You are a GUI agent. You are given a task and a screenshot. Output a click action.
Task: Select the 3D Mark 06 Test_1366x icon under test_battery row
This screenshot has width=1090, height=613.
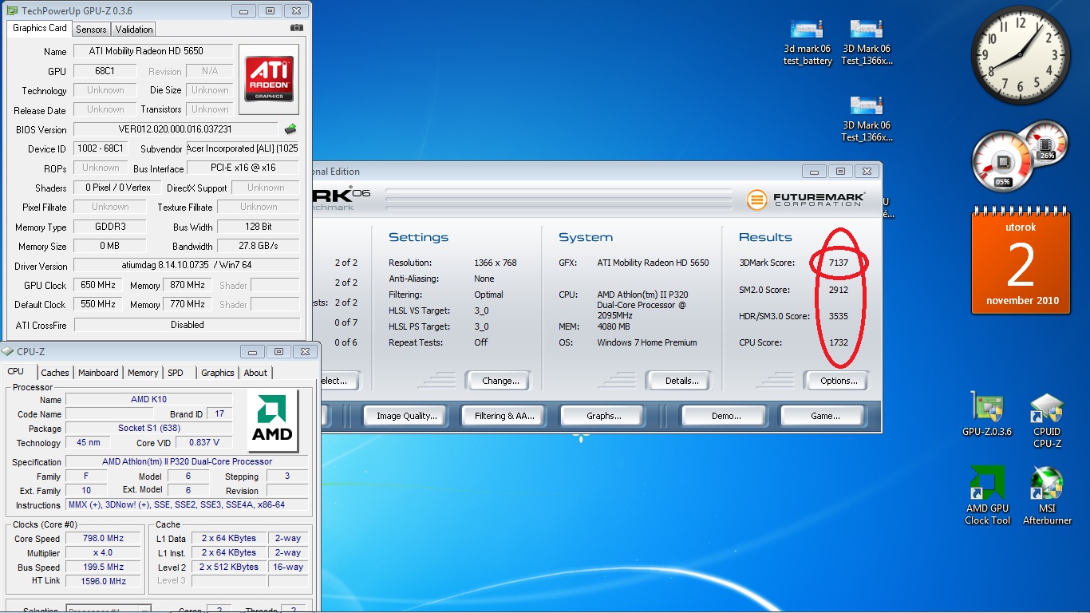click(x=867, y=119)
